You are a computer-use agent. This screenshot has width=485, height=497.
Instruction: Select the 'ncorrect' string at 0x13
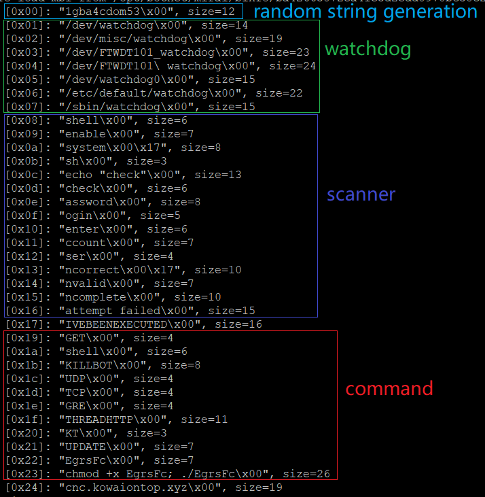point(124,270)
